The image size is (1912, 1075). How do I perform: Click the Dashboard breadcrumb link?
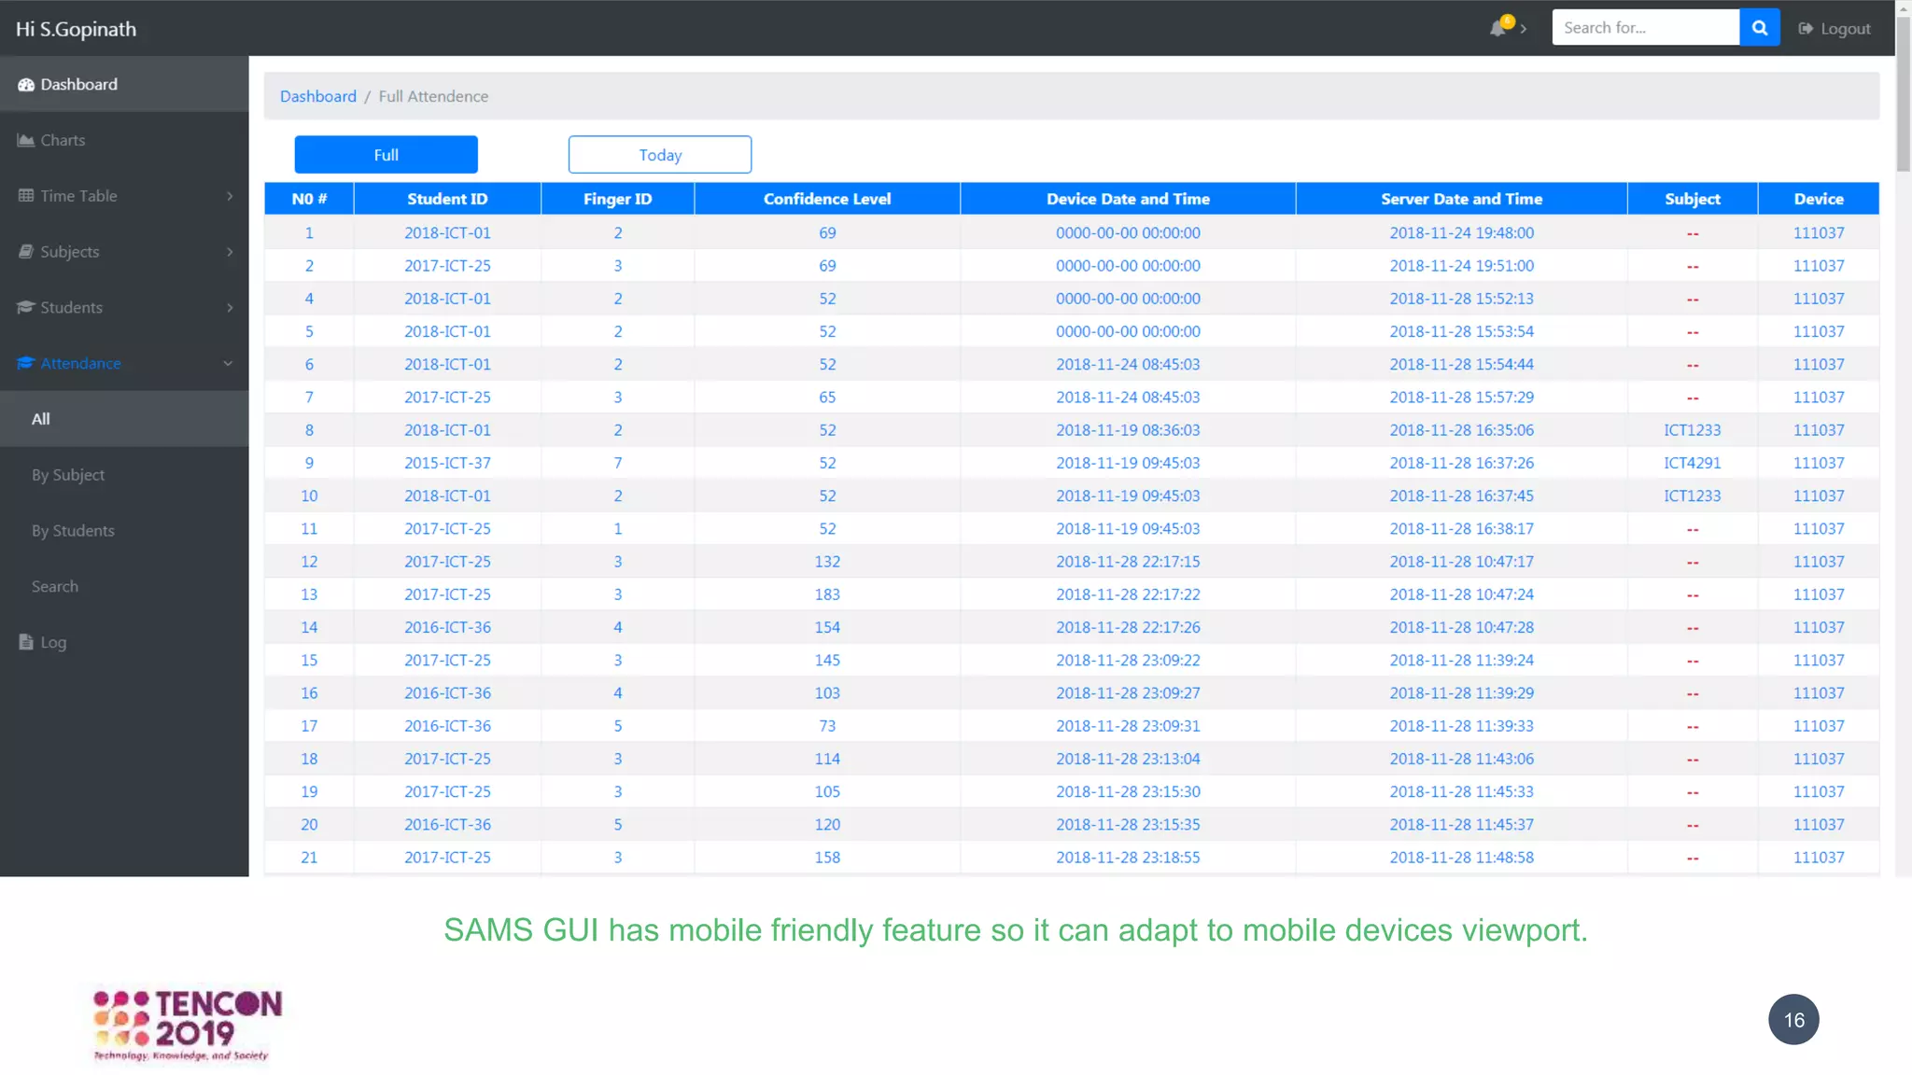tap(318, 96)
